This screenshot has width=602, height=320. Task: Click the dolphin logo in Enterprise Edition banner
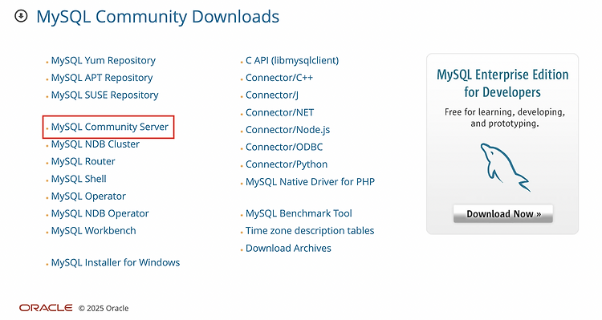click(x=505, y=168)
